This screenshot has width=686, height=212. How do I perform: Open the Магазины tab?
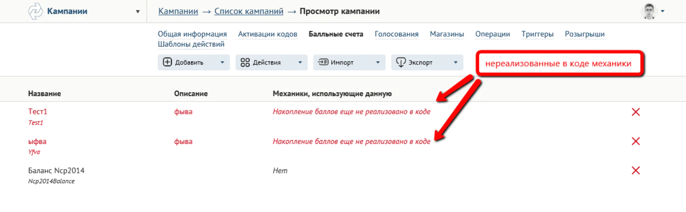[x=447, y=34]
